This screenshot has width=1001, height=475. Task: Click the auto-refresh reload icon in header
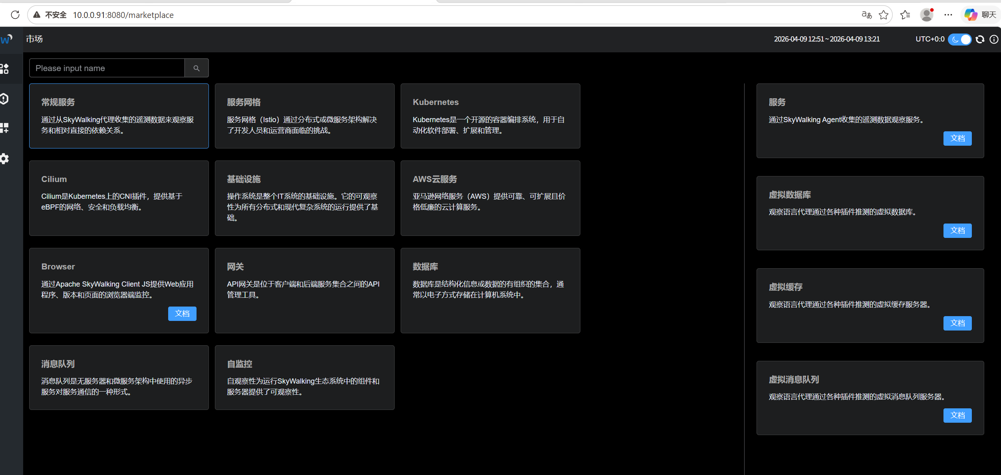(x=980, y=39)
